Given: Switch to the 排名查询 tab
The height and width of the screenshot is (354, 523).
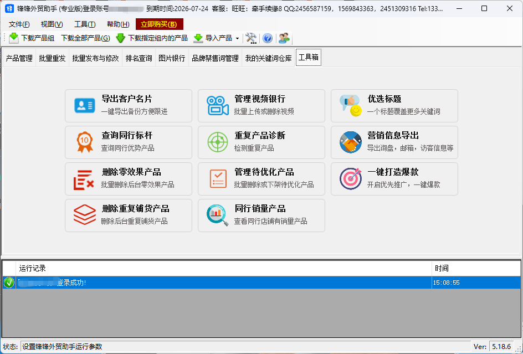Looking at the screenshot, I should click(139, 58).
